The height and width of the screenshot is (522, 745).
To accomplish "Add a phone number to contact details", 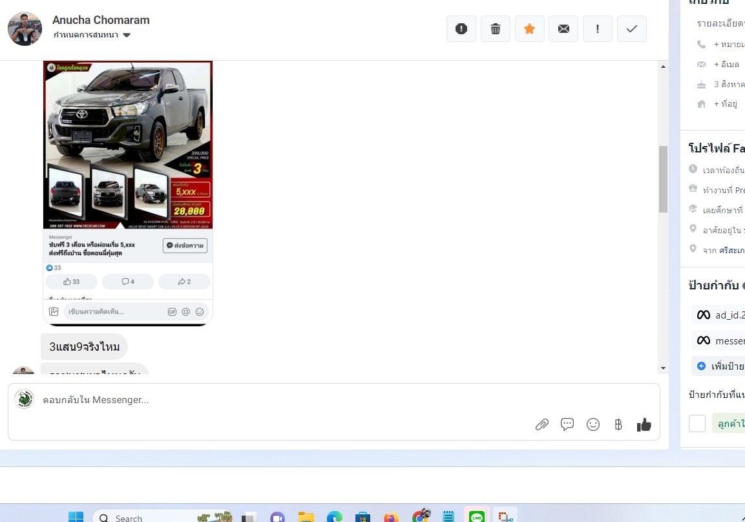I will click(x=728, y=45).
